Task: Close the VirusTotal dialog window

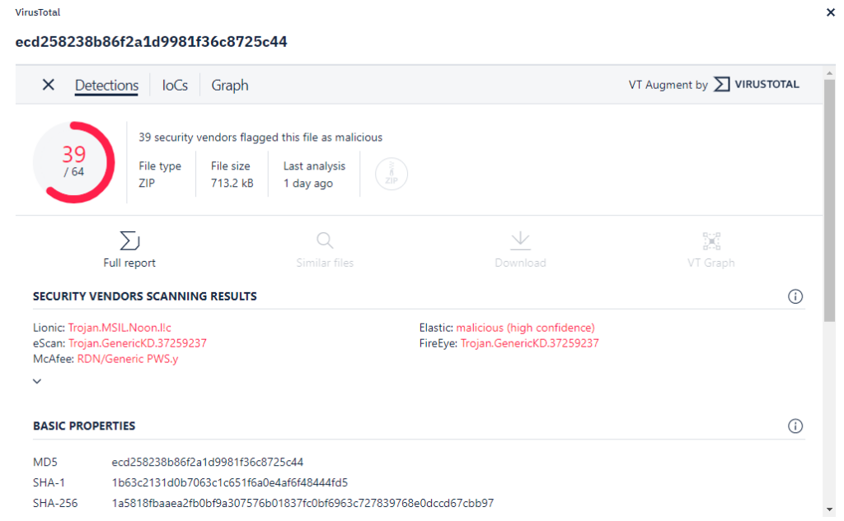Action: (830, 12)
